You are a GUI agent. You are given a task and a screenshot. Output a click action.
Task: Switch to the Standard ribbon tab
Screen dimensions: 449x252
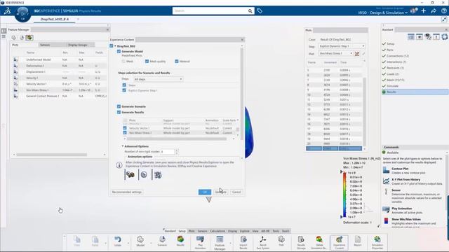click(170, 231)
